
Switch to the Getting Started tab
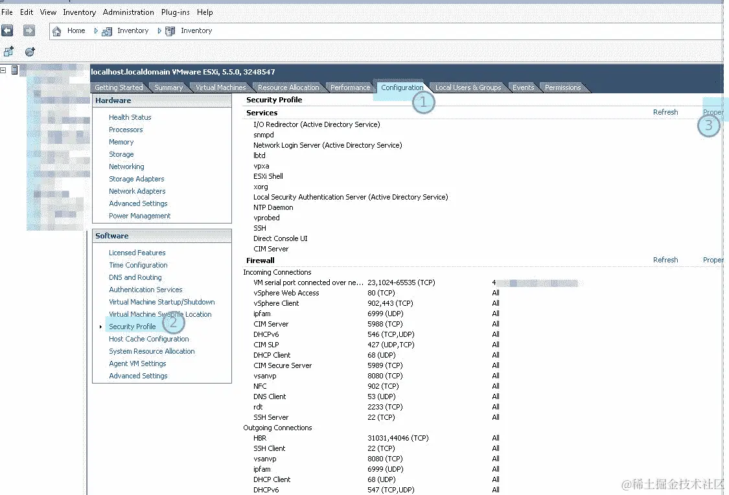click(x=119, y=87)
